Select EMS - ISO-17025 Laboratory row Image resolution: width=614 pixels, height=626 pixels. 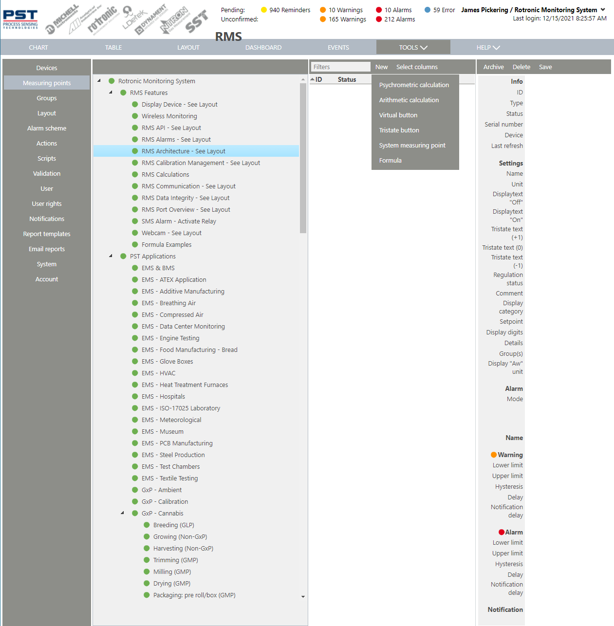pos(196,408)
